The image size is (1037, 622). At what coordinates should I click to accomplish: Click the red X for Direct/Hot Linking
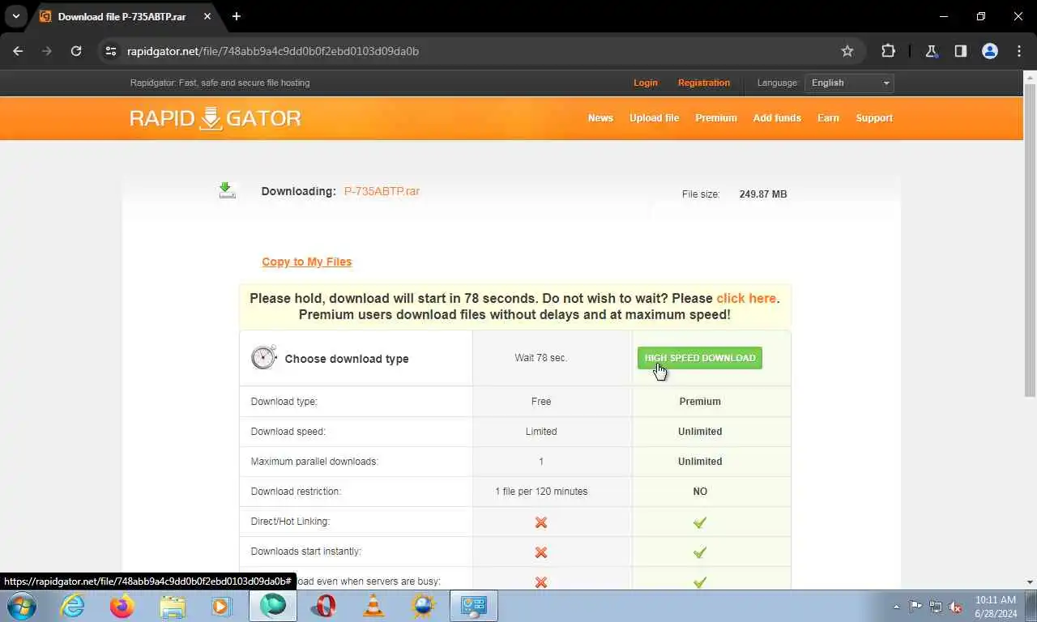click(541, 522)
